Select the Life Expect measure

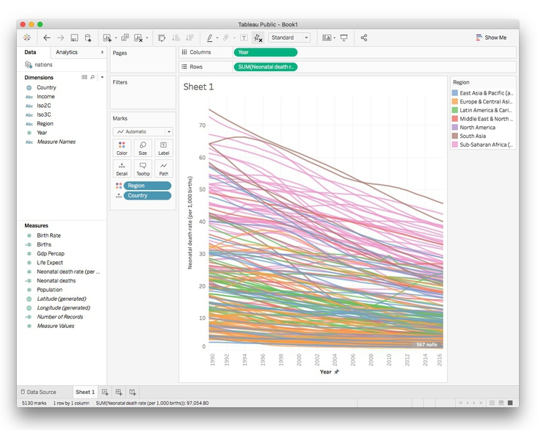coord(50,263)
